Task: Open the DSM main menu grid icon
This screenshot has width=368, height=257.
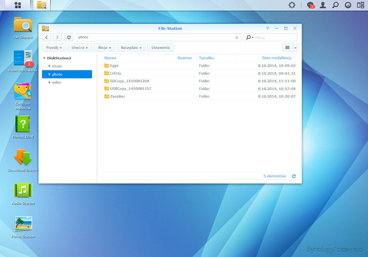Action: [18, 5]
